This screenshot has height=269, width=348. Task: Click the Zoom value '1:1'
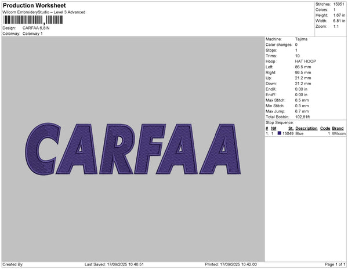[336, 27]
